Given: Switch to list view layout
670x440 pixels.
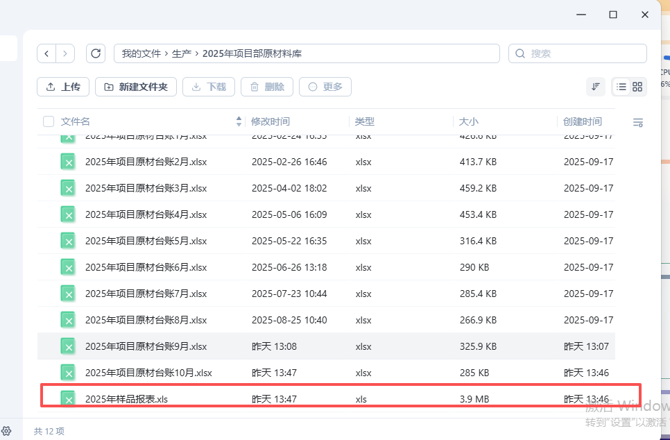Looking at the screenshot, I should (621, 87).
